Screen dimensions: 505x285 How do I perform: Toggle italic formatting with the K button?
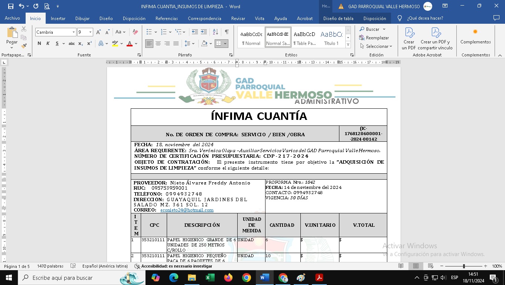tap(48, 44)
